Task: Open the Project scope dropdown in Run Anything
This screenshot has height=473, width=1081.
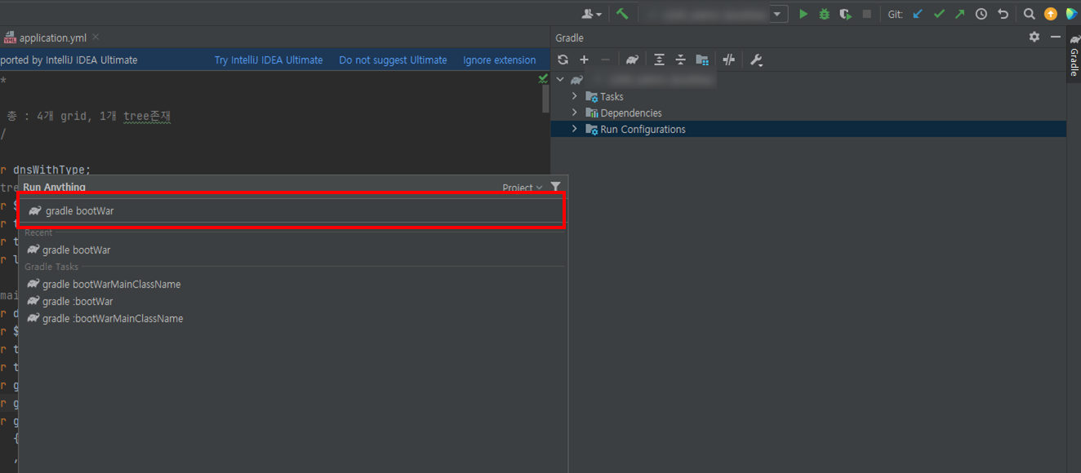Action: 523,188
